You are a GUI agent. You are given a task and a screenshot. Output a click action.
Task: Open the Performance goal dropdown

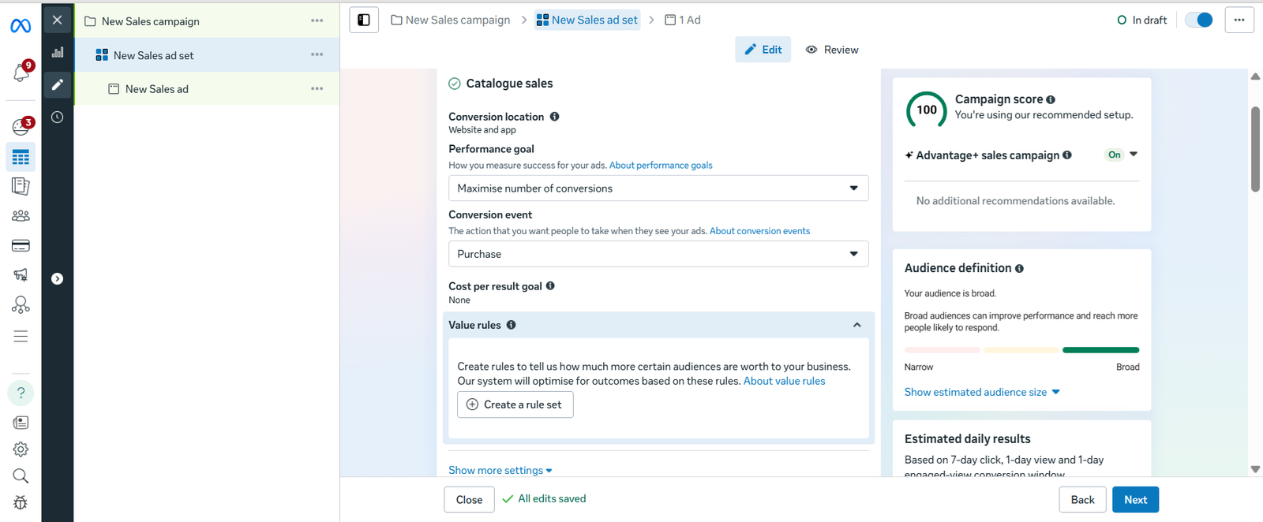point(658,188)
